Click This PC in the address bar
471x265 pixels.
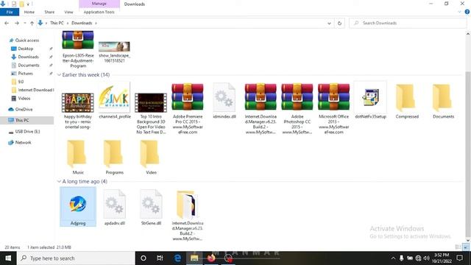pos(57,23)
